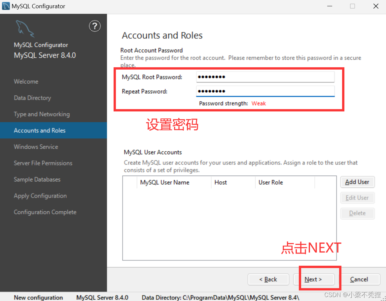Click the 'MySQL User Accounts' heading

(x=153, y=152)
